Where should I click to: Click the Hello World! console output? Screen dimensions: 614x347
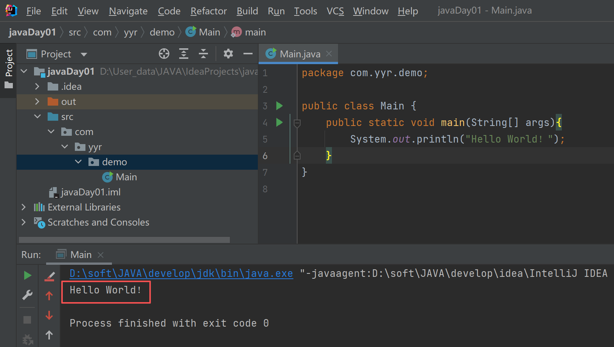click(x=106, y=290)
